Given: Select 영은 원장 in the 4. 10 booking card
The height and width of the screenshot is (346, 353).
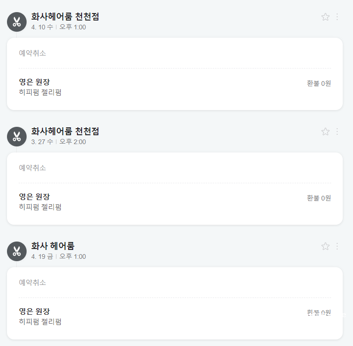Looking at the screenshot, I should click(x=34, y=82).
